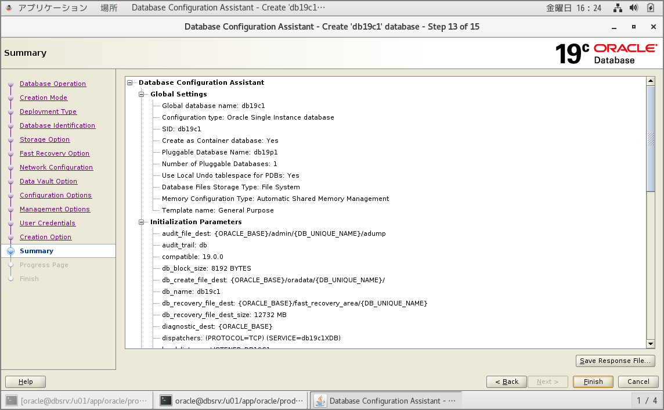Image resolution: width=664 pixels, height=410 pixels.
Task: Click the volume speaker icon
Action: coord(634,8)
